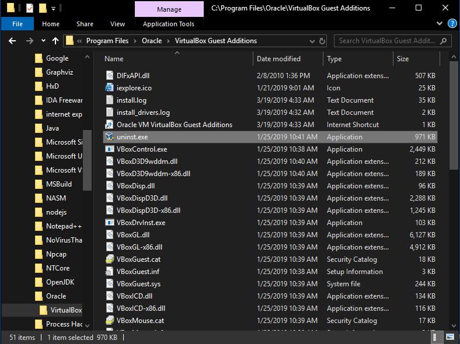The image size is (460, 344).
Task: Open the dropdown arrow after Program Files
Action: point(135,41)
